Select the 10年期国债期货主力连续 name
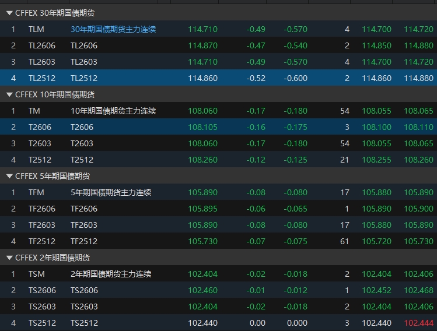The height and width of the screenshot is (331, 437). pos(113,111)
